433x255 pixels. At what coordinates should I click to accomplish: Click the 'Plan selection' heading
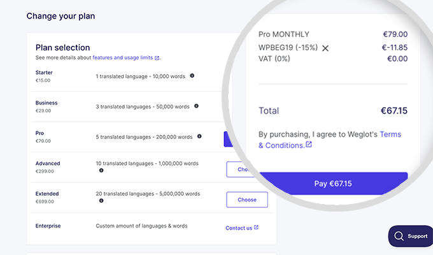[x=62, y=48]
